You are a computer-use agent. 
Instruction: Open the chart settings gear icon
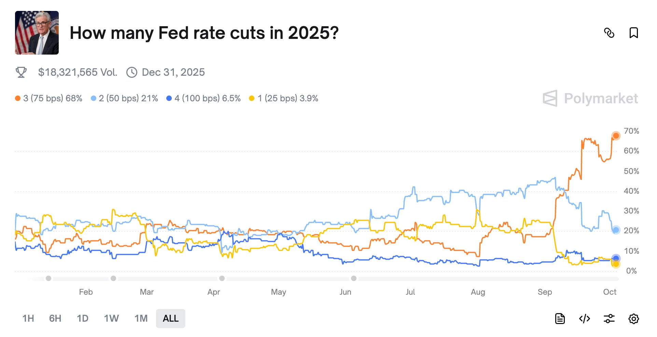click(634, 319)
